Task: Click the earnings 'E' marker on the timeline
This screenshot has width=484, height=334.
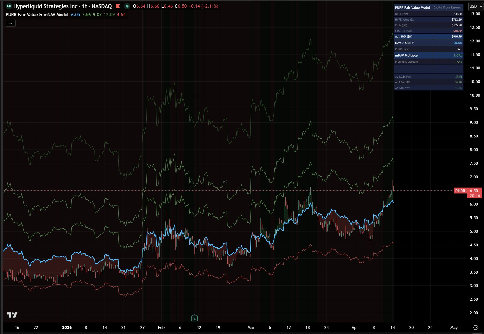Action: click(x=194, y=318)
